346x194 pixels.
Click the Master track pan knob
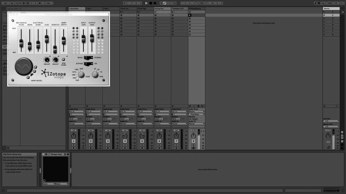328,136
